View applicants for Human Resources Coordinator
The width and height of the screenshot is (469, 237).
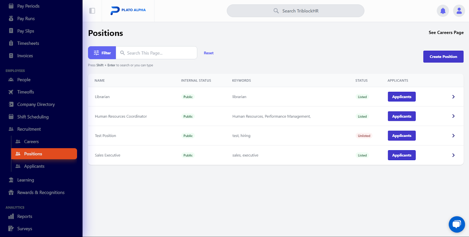402,116
